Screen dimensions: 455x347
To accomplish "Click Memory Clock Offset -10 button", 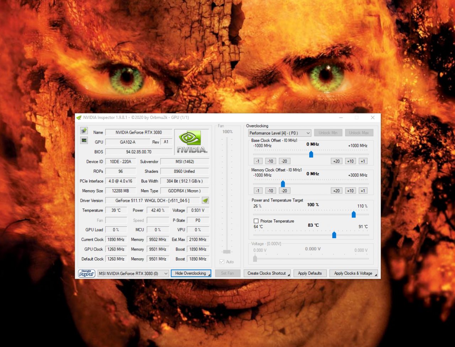I will (271, 191).
